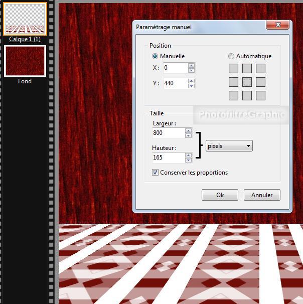Choose top-right automatic position square

260,68
